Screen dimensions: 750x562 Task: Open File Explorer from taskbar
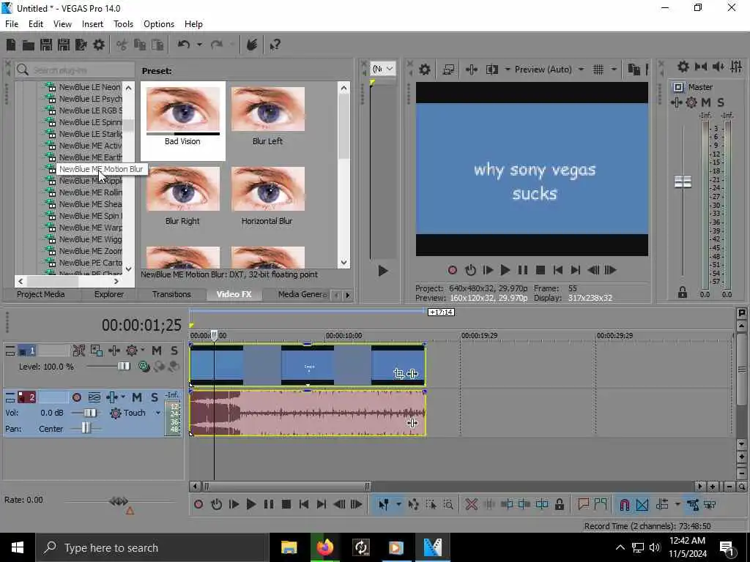click(x=289, y=547)
